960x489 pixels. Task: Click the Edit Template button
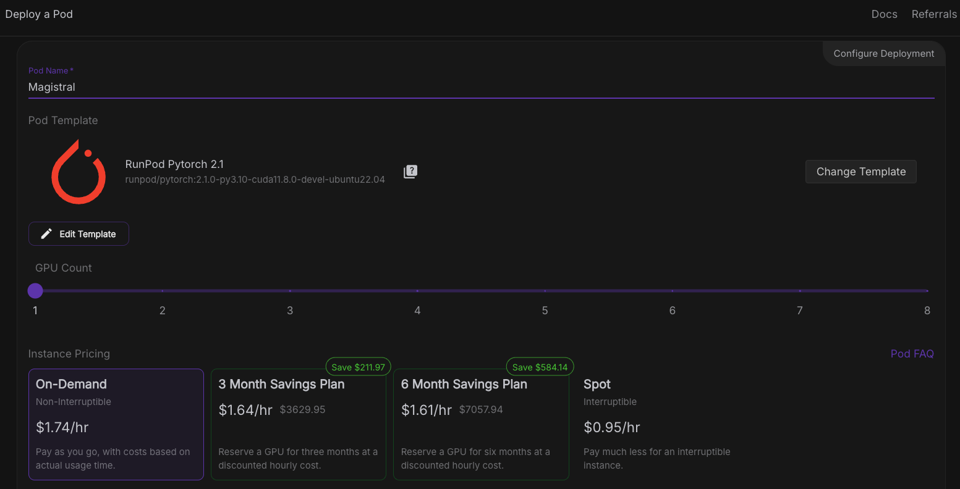click(x=79, y=234)
